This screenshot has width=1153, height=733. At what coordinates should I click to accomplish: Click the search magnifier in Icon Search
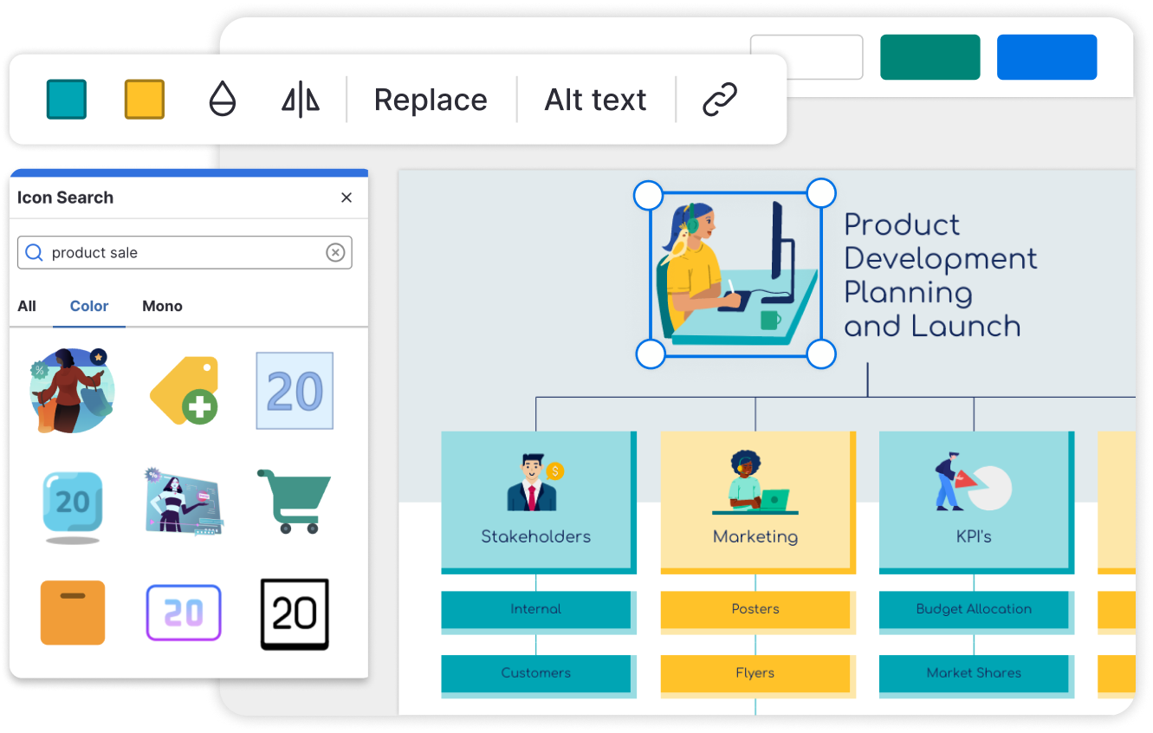tap(34, 252)
